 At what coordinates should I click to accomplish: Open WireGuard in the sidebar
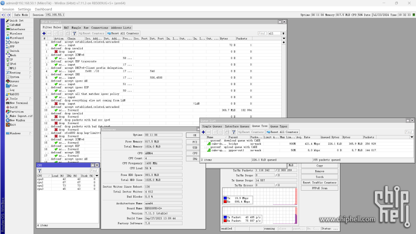pyautogui.click(x=17, y=38)
